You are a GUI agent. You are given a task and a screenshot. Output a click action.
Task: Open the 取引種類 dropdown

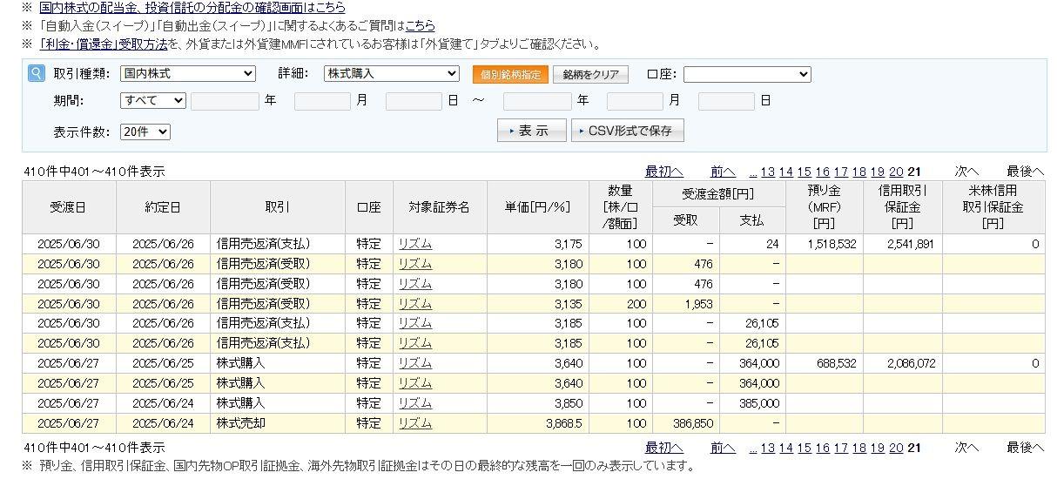click(187, 74)
